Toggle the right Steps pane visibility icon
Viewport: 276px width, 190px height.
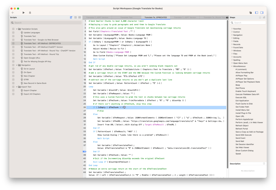click(262, 13)
